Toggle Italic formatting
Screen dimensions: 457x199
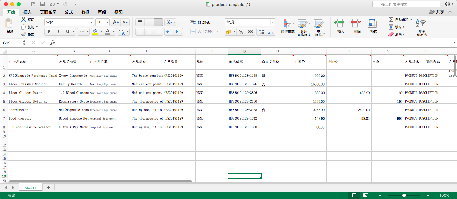(x=58, y=32)
